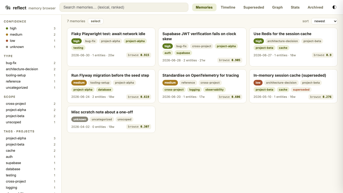
Task: Select the auth tag in sidebar
Action: (x=31, y=157)
